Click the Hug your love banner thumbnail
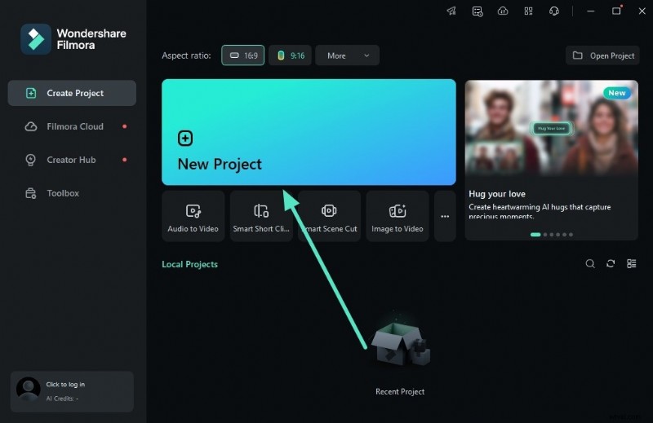Image resolution: width=653 pixels, height=423 pixels. (x=553, y=130)
